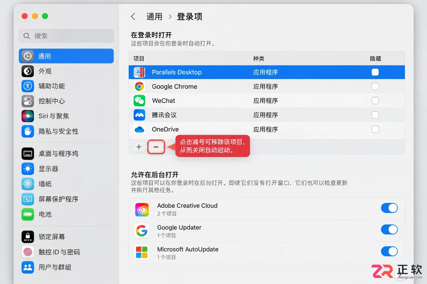The height and width of the screenshot is (284, 427).
Task: Select the 锁定屏幕 lock screen icon
Action: (x=28, y=237)
